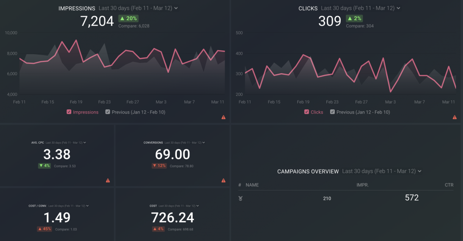Disable the Clicks series checkbox
463x241 pixels.
(307, 112)
